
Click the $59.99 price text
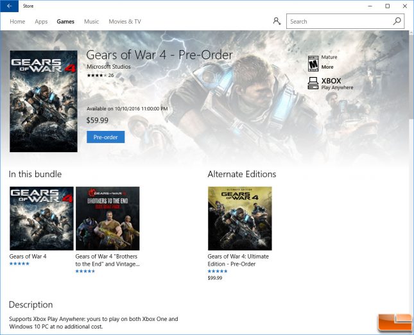click(97, 121)
